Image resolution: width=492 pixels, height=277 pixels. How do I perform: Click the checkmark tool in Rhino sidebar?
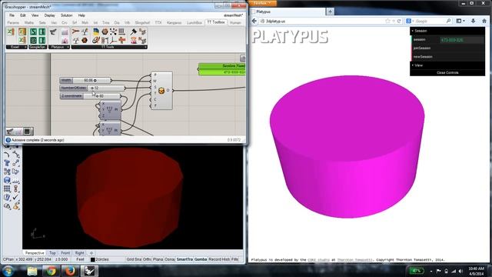click(15, 198)
